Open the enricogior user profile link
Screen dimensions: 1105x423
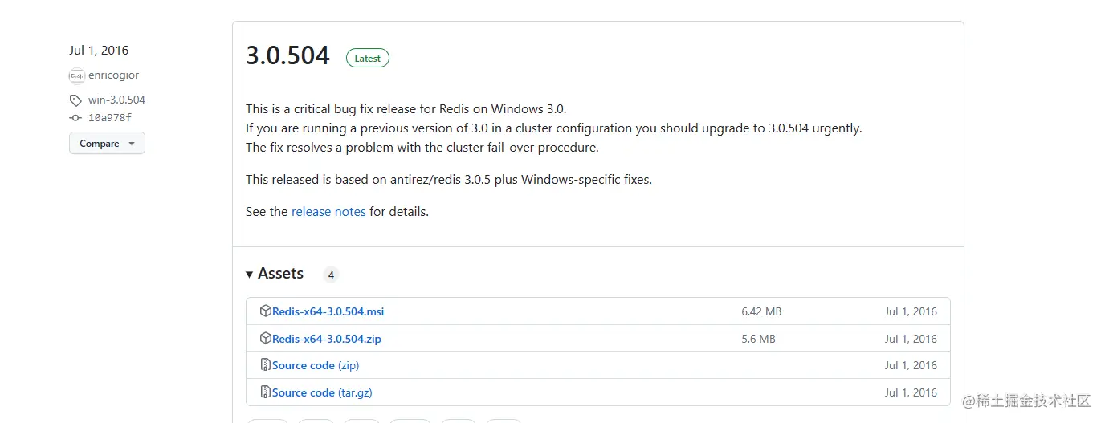113,75
